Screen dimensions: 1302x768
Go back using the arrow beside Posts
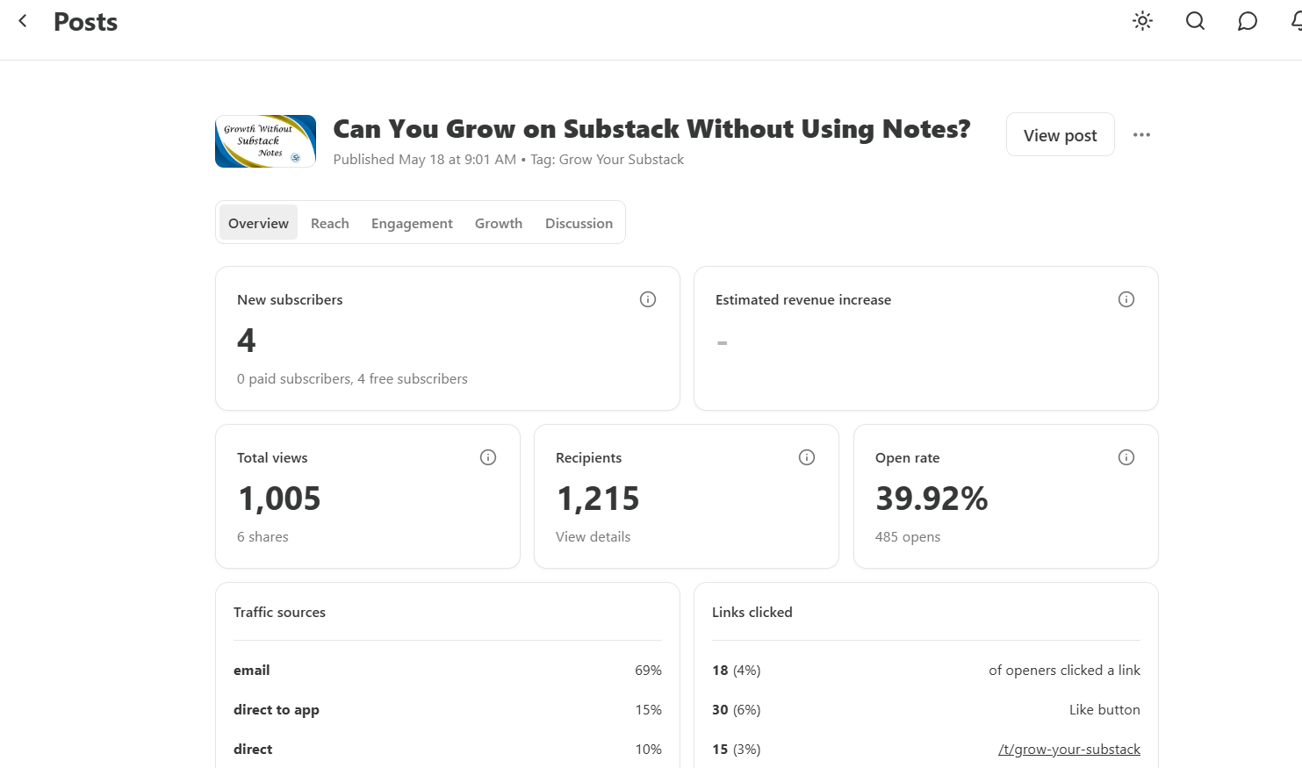23,21
